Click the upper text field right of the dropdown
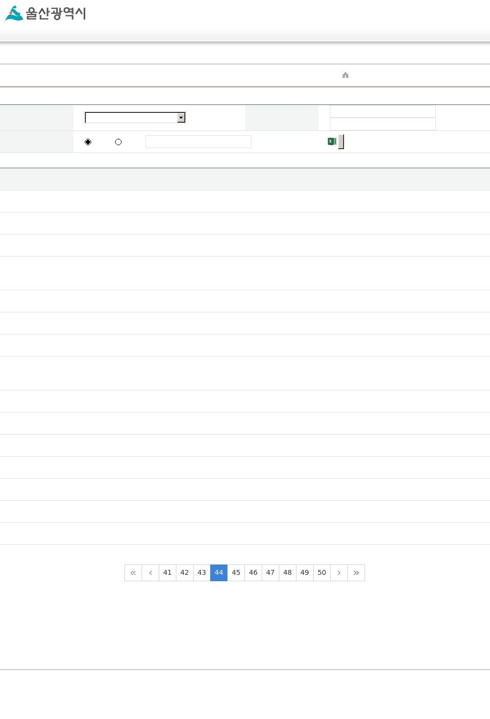Image resolution: width=490 pixels, height=719 pixels. click(382, 111)
